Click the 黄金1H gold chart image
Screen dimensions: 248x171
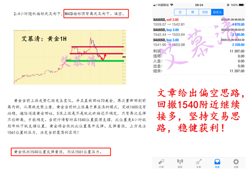[x=70, y=57]
